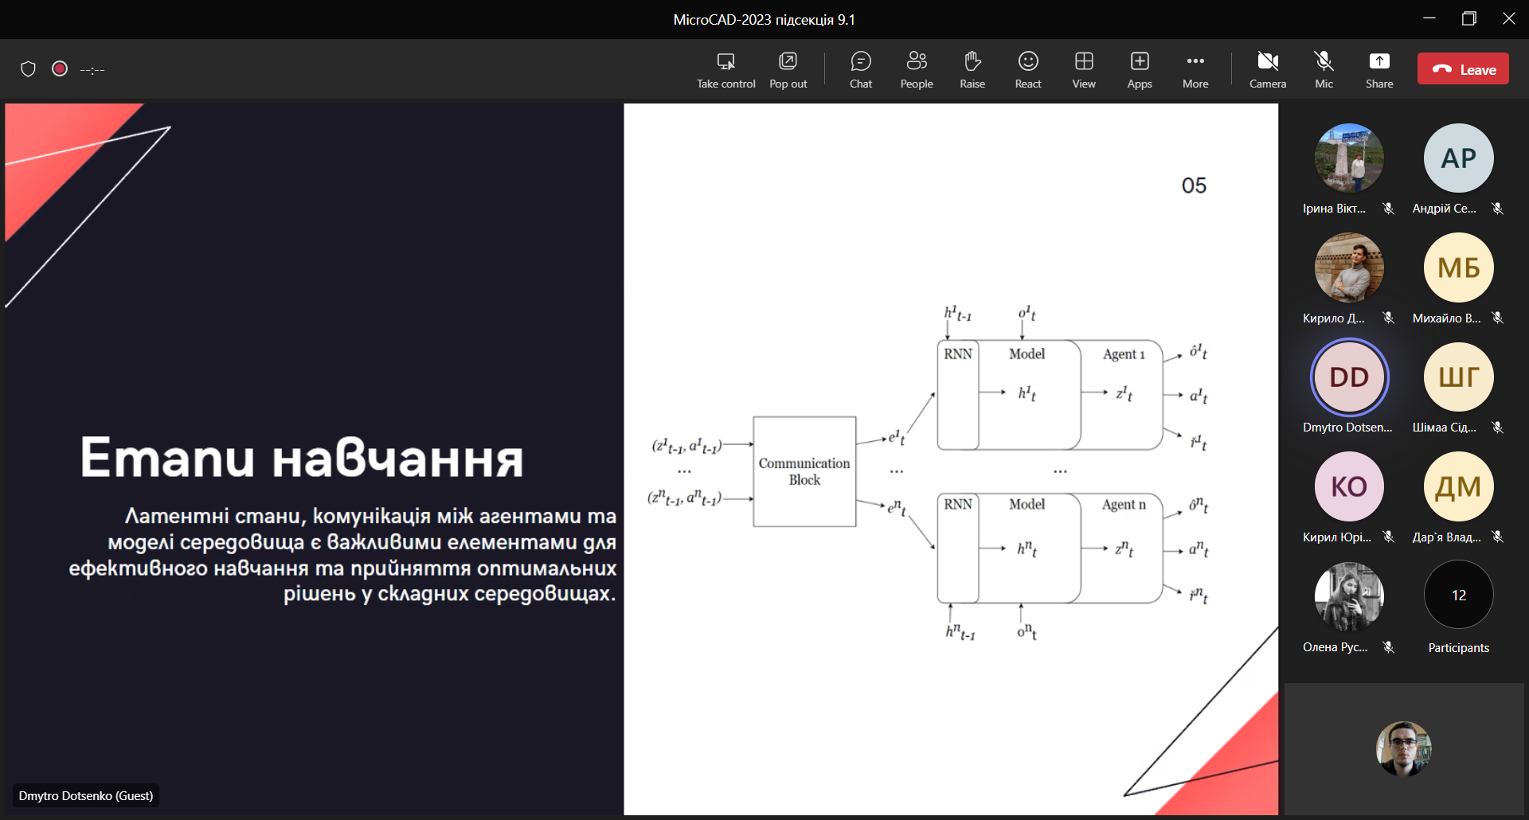Image resolution: width=1529 pixels, height=820 pixels.
Task: Select the МБ participant tile
Action: 1458,268
